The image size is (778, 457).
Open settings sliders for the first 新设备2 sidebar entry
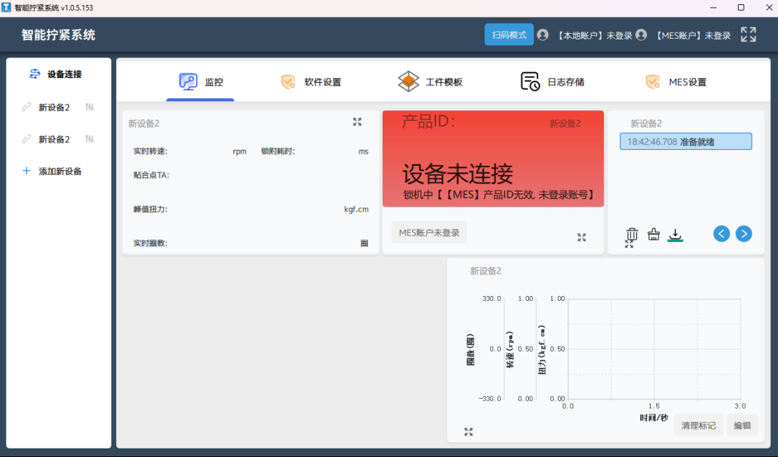(x=89, y=107)
